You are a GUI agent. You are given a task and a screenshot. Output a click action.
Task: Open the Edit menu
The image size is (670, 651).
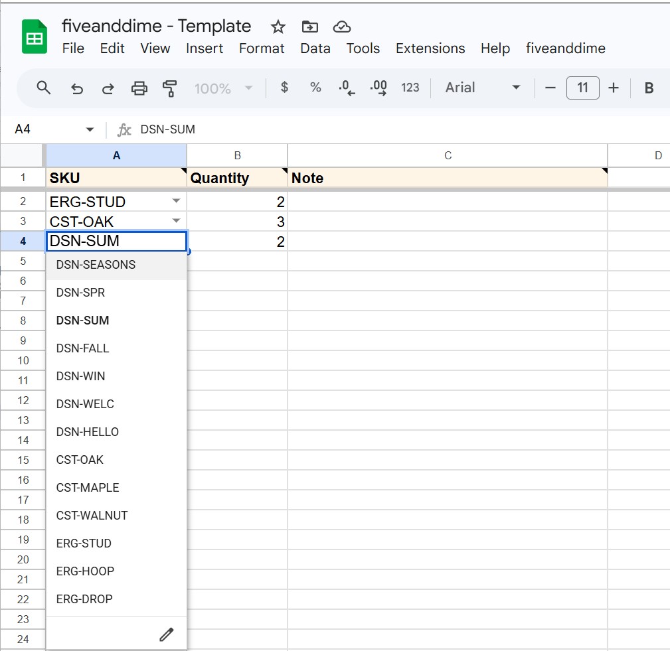pyautogui.click(x=112, y=48)
